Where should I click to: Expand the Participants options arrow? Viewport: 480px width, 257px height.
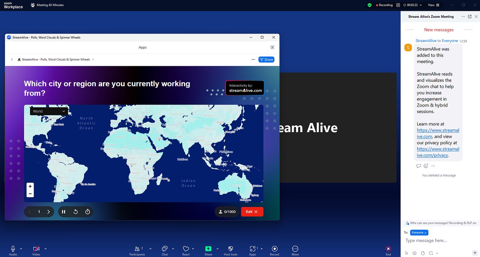151,249
